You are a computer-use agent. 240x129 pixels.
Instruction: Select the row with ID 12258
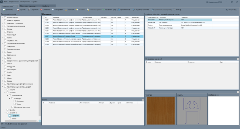point(94,39)
